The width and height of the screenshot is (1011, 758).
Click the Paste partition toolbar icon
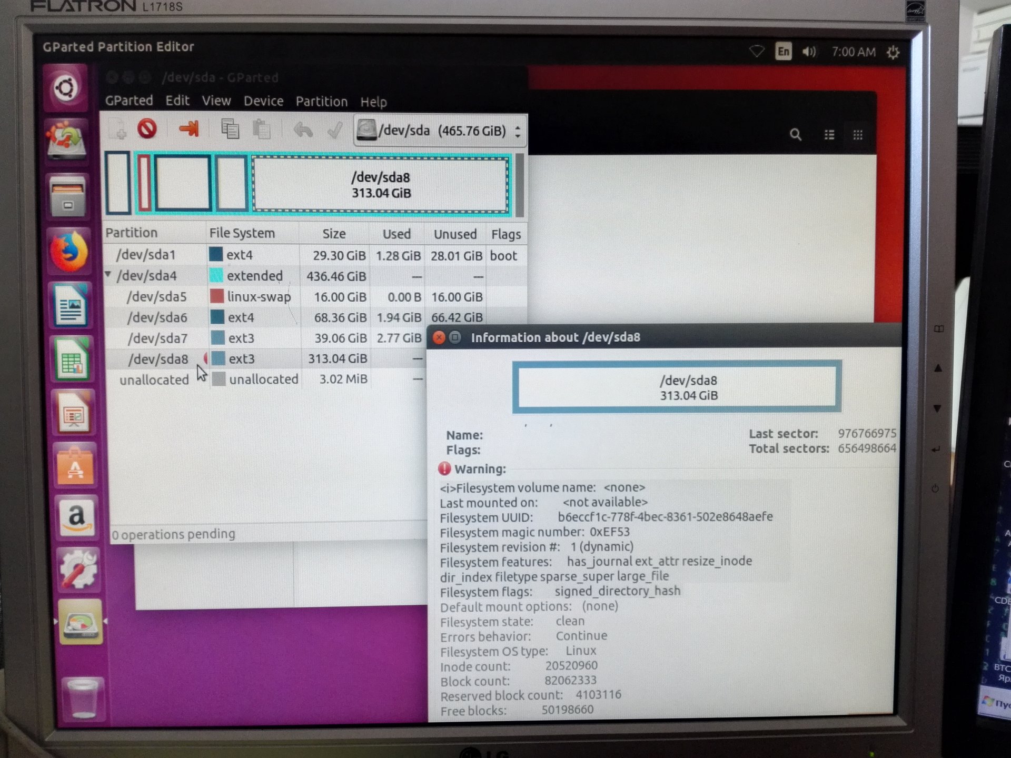[x=262, y=129]
